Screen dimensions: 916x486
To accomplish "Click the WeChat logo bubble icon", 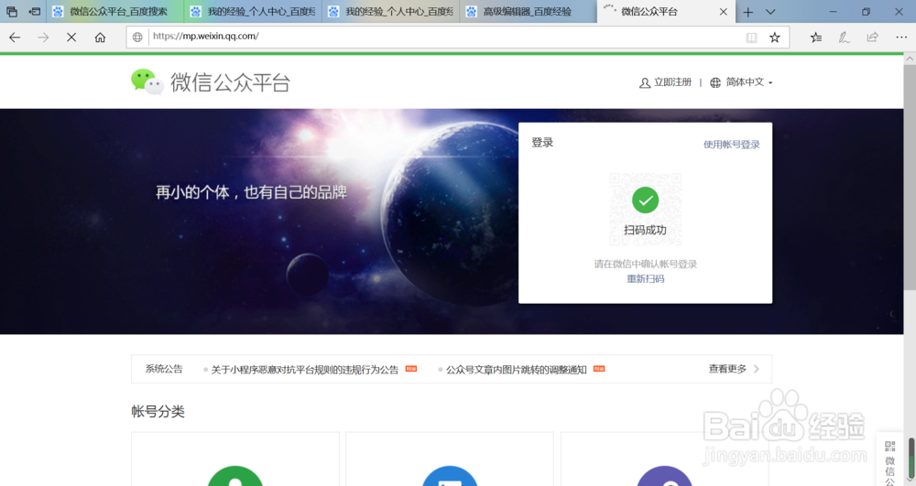I will pyautogui.click(x=147, y=81).
